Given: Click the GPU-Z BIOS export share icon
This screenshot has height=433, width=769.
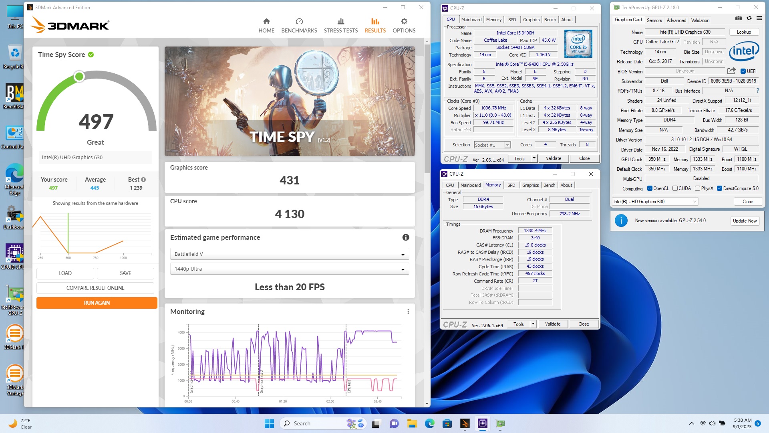Looking at the screenshot, I should pos(731,71).
